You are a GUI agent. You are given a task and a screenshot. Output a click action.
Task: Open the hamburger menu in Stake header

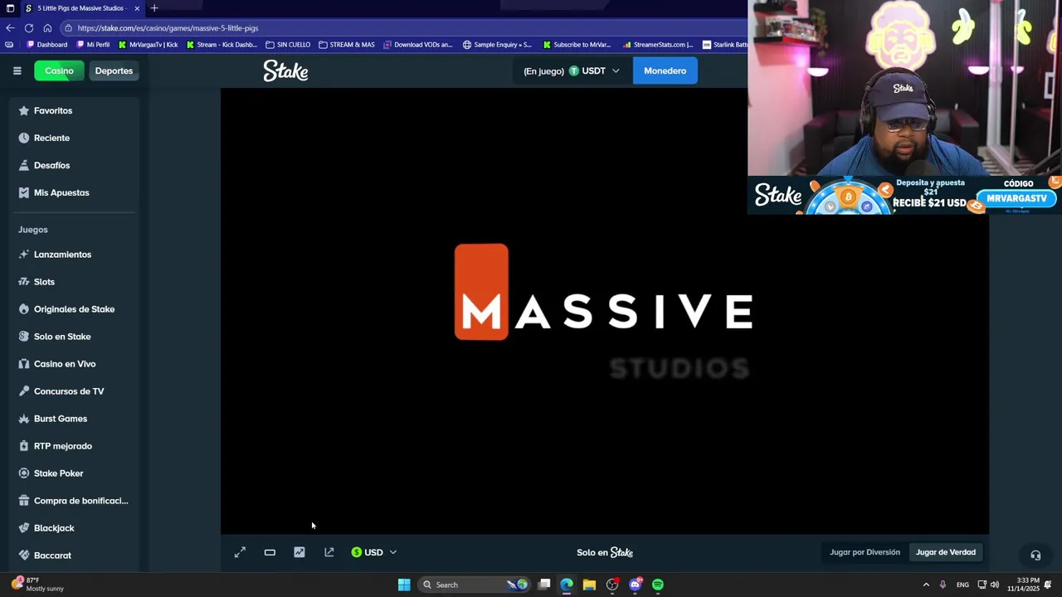coord(17,70)
